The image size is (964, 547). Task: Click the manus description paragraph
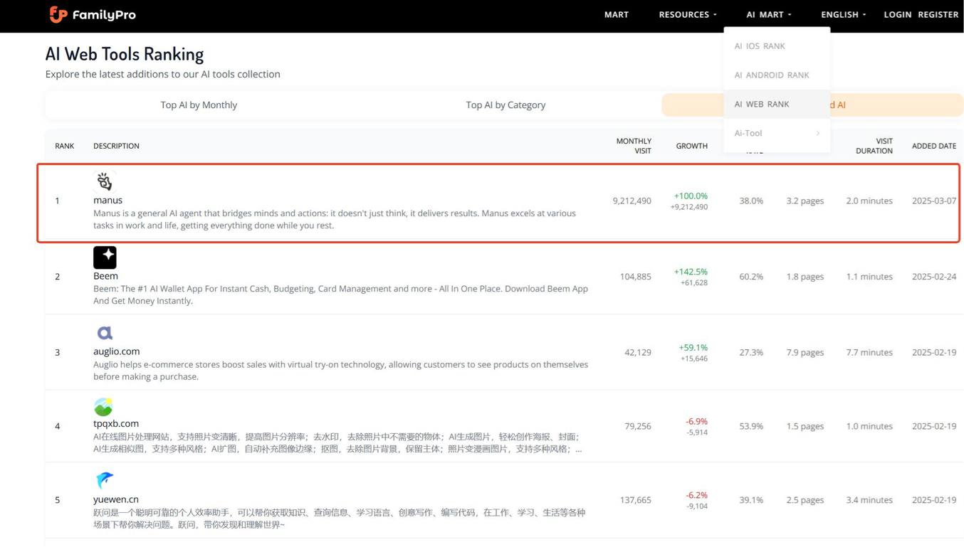335,219
